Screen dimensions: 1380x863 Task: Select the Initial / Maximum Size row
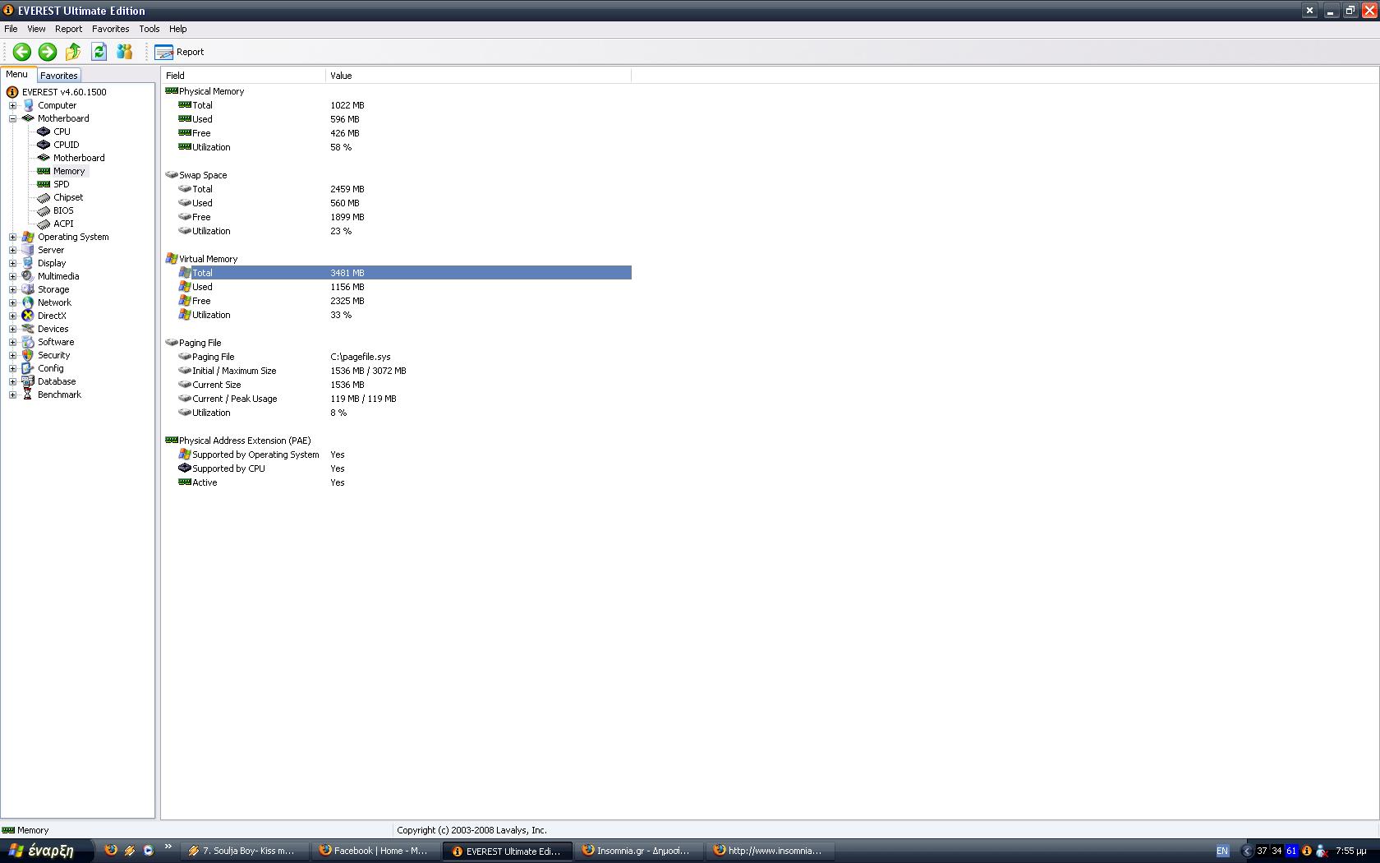[397, 371]
